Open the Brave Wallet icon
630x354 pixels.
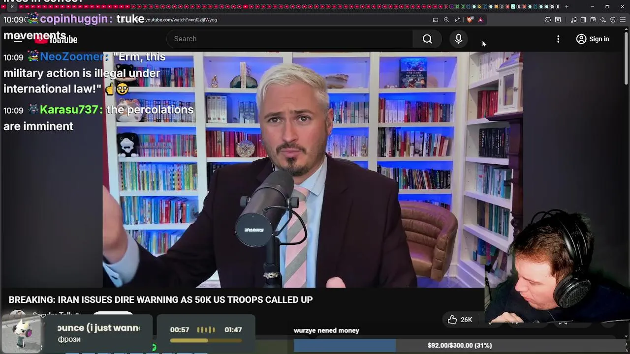click(x=593, y=20)
